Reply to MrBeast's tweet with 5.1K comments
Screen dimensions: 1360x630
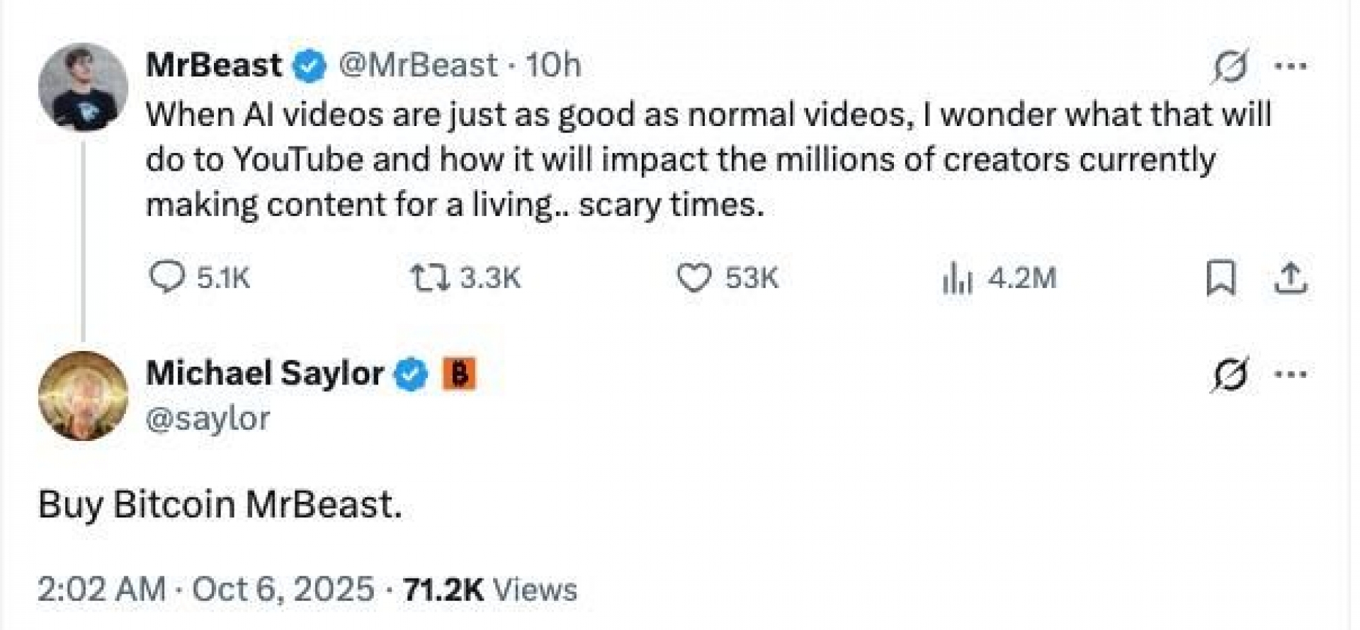point(167,277)
